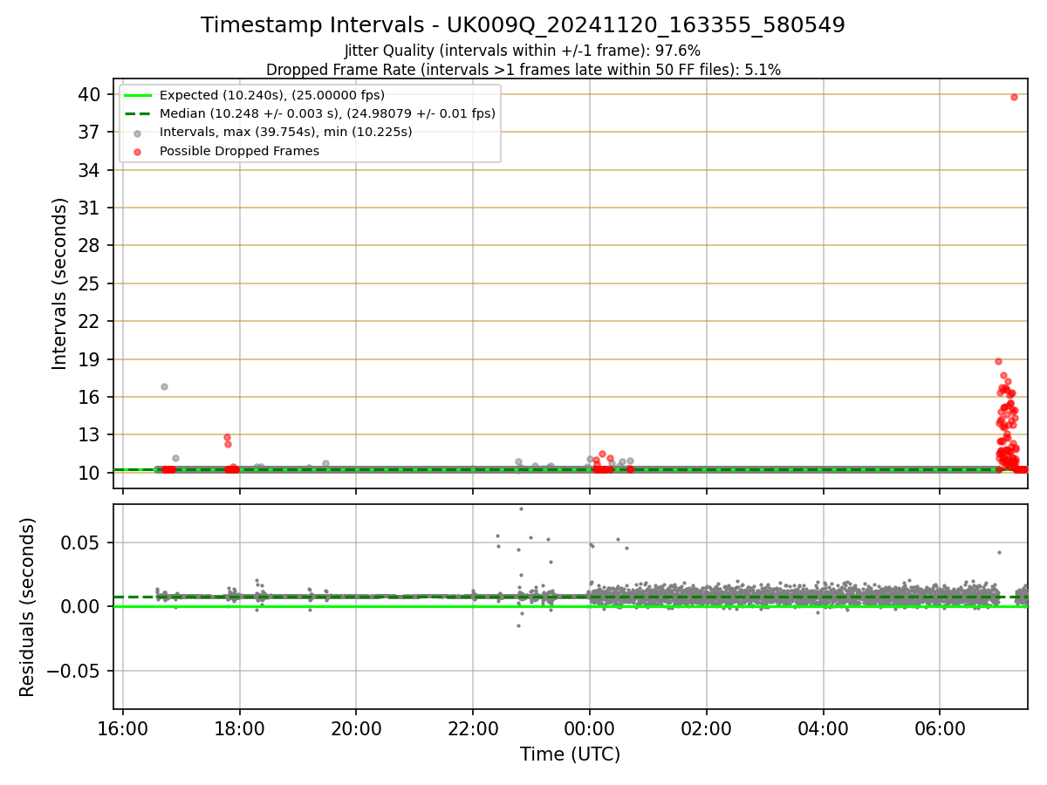This screenshot has height=785, width=1047.
Task: Click the '37' interval axis tick label
Action: [91, 132]
